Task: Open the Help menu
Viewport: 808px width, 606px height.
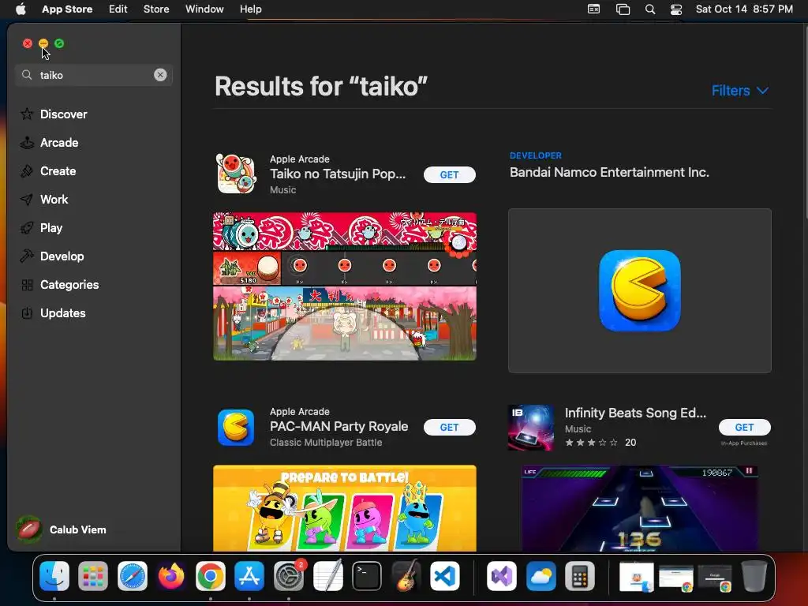Action: pyautogui.click(x=250, y=9)
